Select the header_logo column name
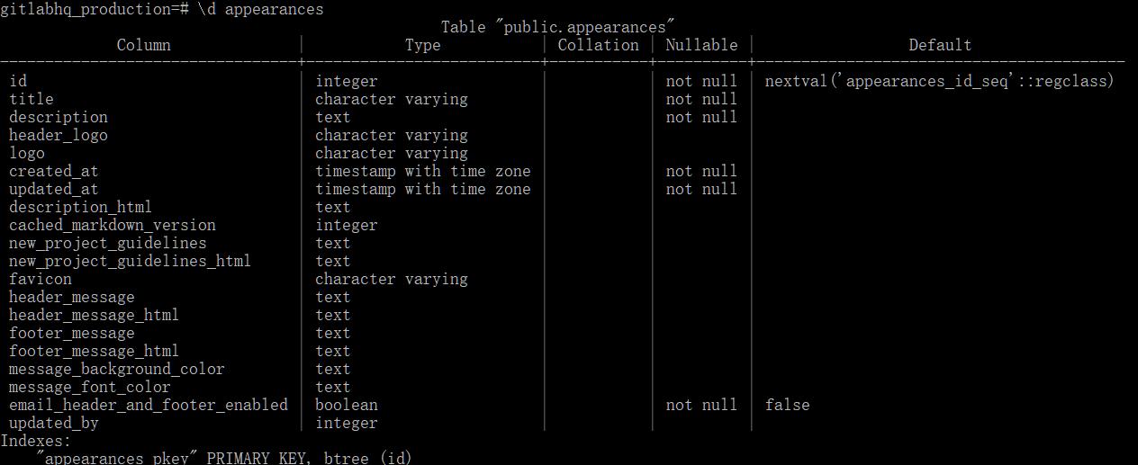This screenshot has height=465, width=1138. (59, 135)
